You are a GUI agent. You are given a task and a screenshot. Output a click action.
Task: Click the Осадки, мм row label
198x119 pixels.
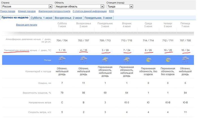(45, 83)
